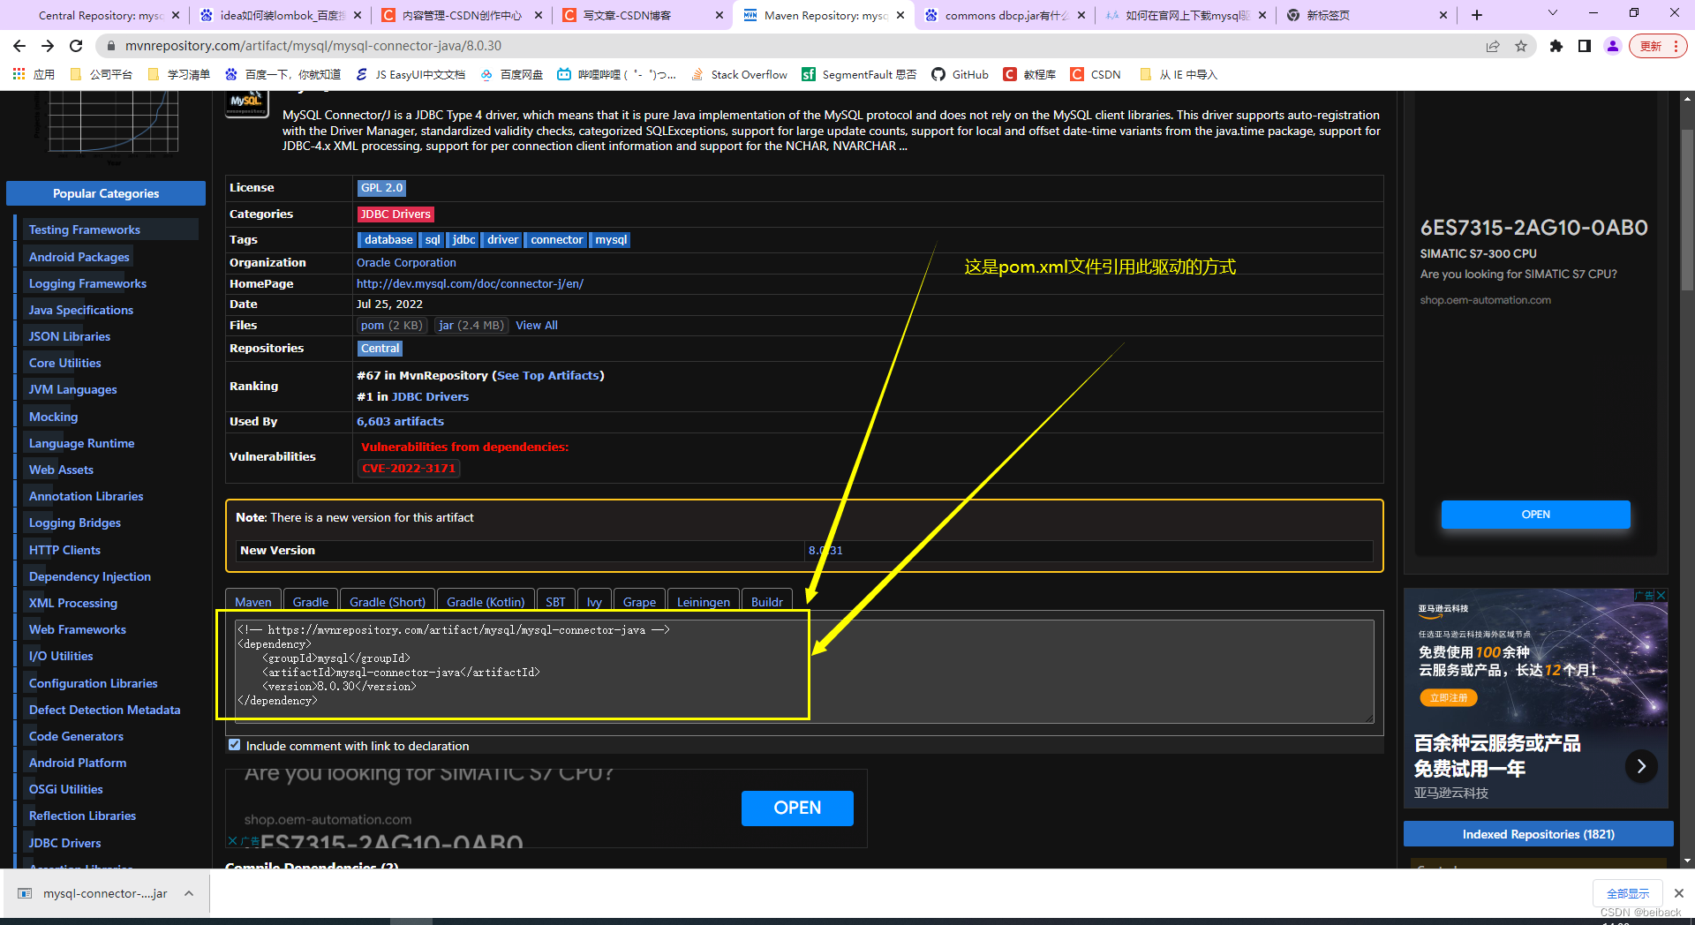The width and height of the screenshot is (1695, 925).
Task: Bookmark this page with the star icon
Action: [1521, 46]
